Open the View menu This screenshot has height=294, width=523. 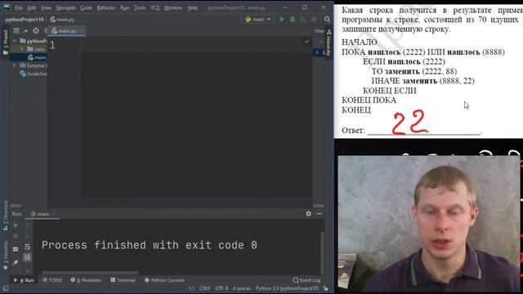[46, 7]
